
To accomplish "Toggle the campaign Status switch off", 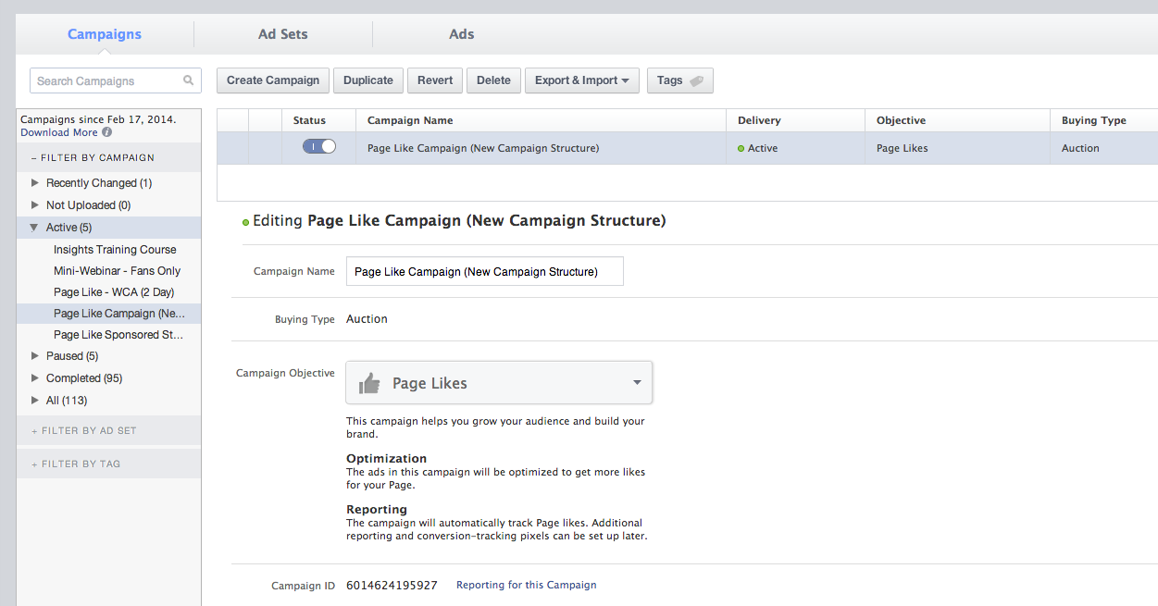I will click(x=318, y=147).
